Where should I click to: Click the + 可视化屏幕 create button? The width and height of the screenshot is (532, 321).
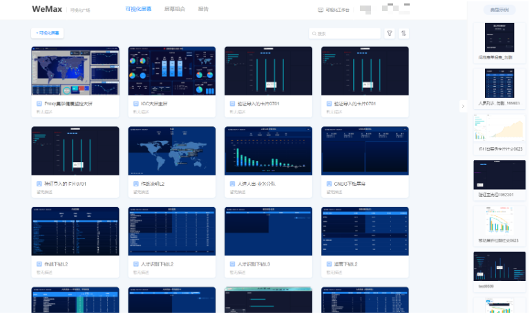pos(48,33)
